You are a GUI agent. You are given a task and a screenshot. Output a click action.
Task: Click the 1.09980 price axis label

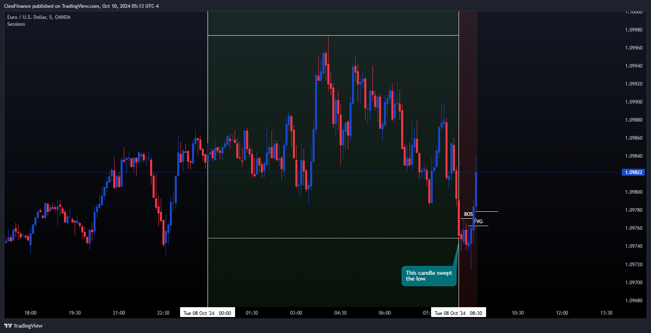(634, 30)
